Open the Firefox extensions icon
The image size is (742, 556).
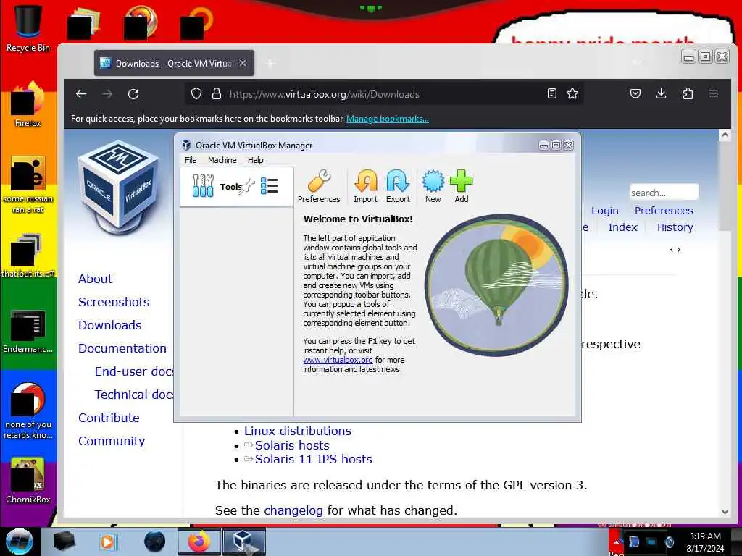coord(688,93)
